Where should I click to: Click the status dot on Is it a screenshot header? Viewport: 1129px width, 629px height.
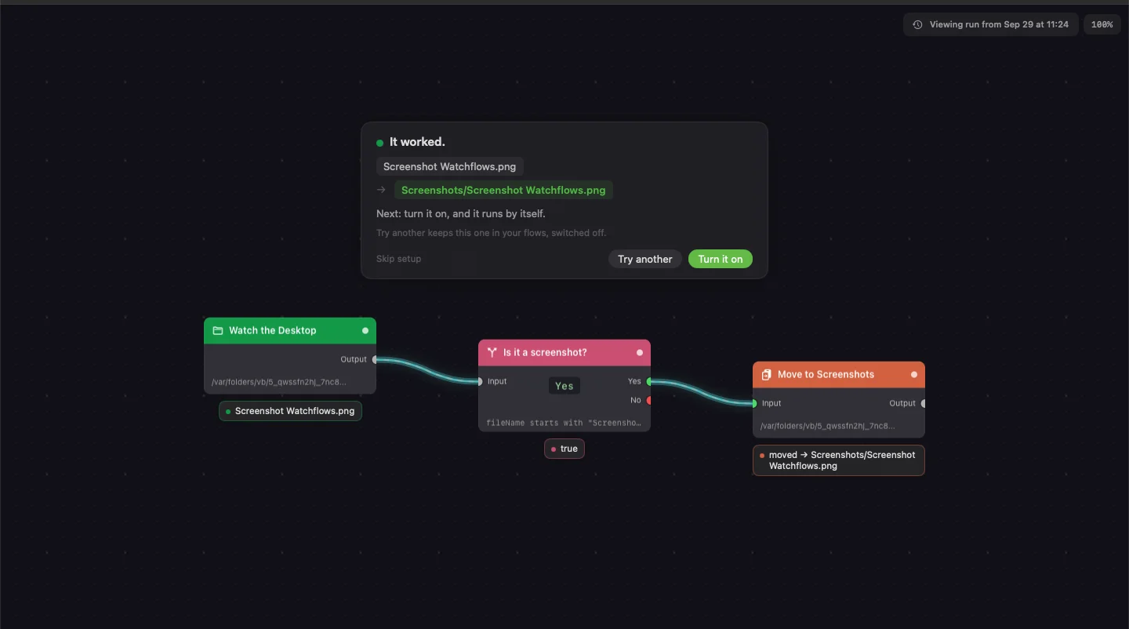[x=640, y=352]
